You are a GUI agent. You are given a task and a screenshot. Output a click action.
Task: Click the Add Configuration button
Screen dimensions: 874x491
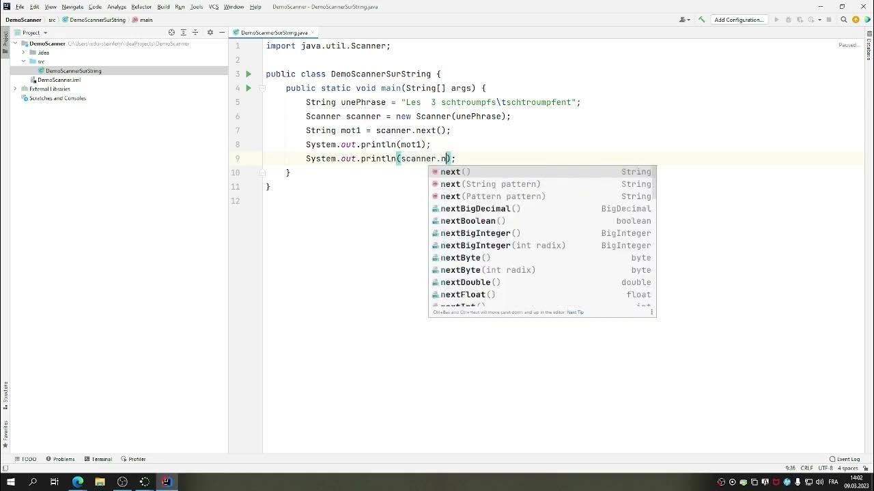coord(739,20)
